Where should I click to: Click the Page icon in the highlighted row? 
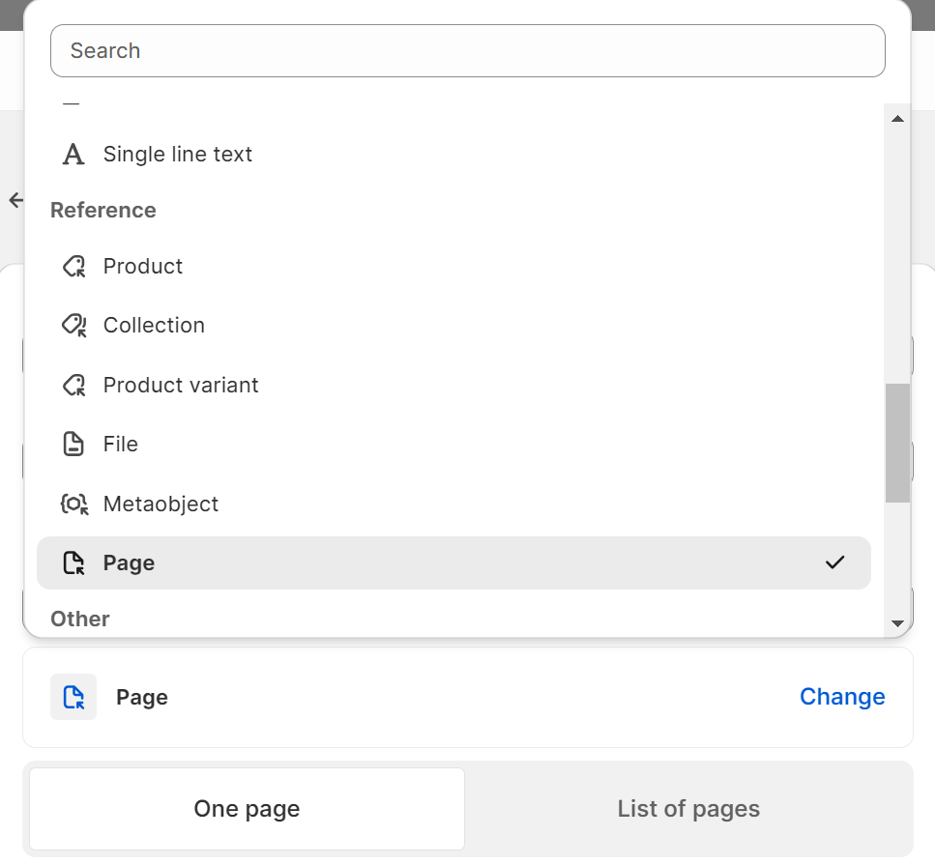tap(73, 563)
